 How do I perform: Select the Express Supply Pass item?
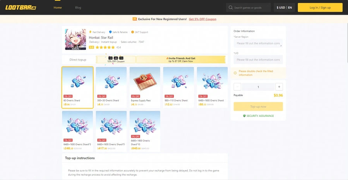145,87
